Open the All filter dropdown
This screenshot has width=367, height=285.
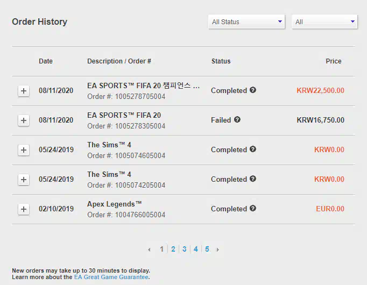coord(324,22)
